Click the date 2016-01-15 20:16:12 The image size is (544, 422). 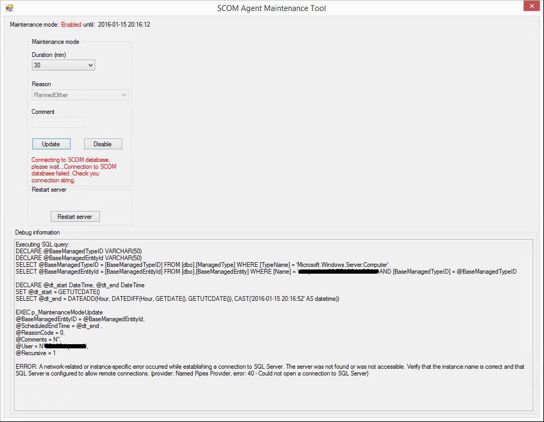pyautogui.click(x=124, y=25)
